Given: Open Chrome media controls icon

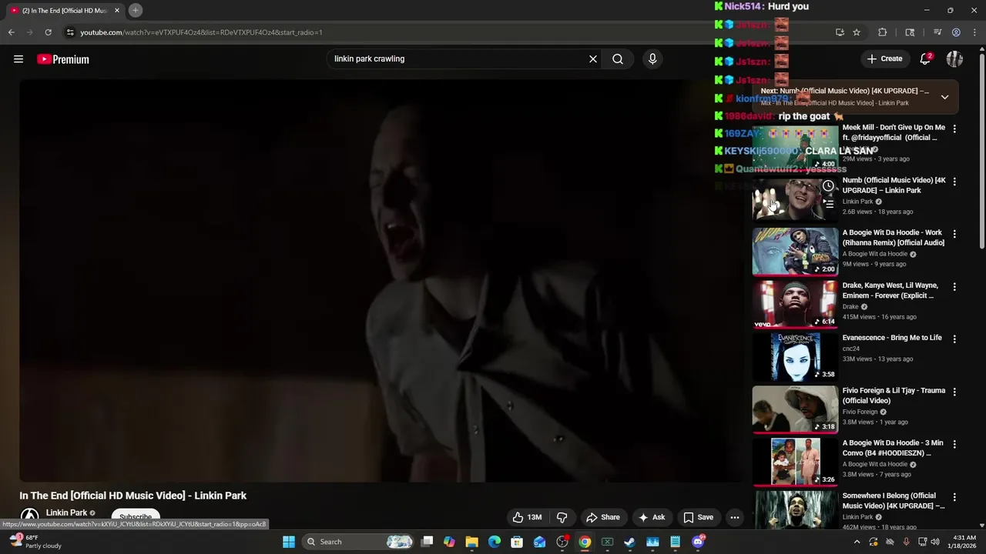Looking at the screenshot, I should pos(937,32).
